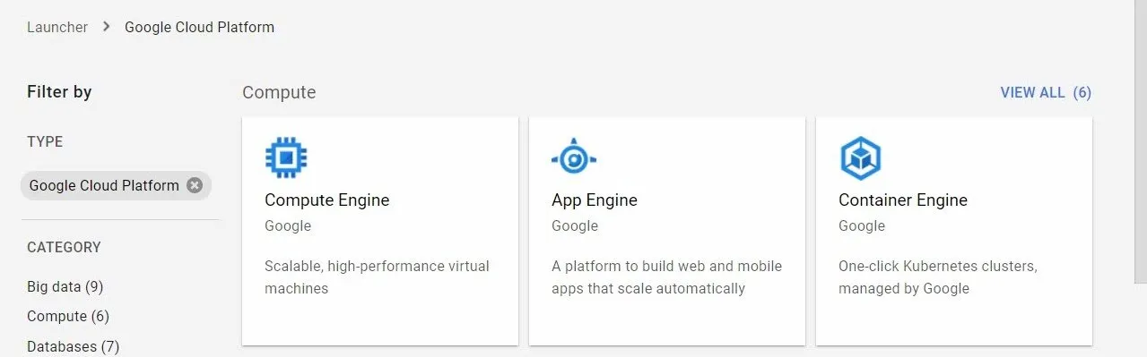The width and height of the screenshot is (1147, 357).
Task: Click the Compute section heading
Action: coord(279,92)
